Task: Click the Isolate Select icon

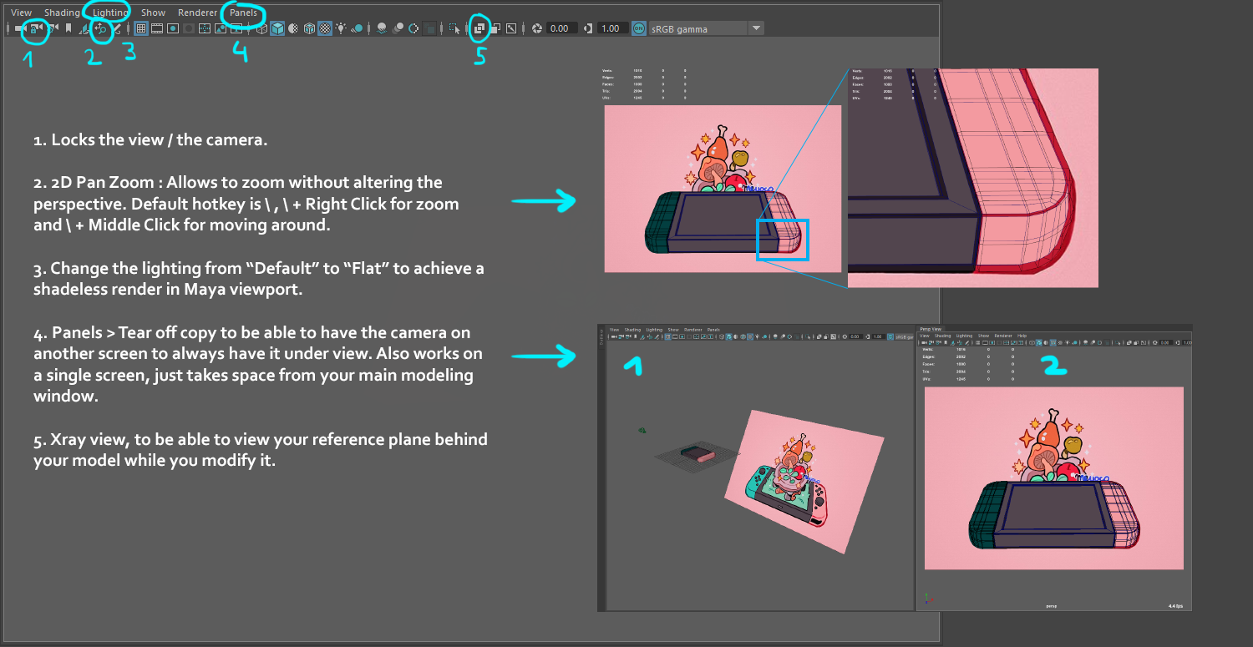Action: click(455, 28)
